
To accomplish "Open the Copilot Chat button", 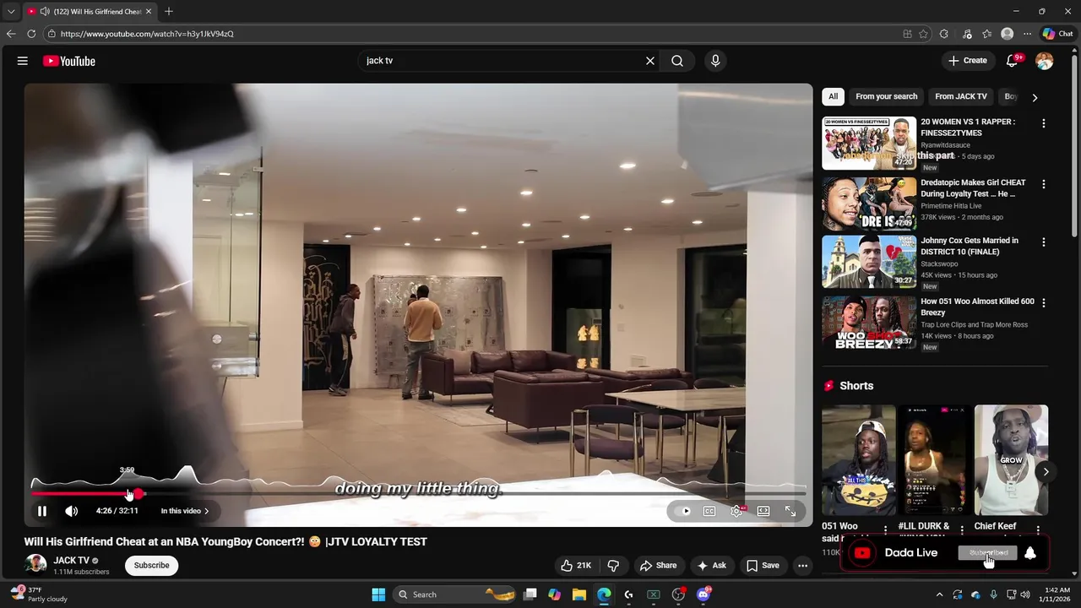I will pos(1057,34).
